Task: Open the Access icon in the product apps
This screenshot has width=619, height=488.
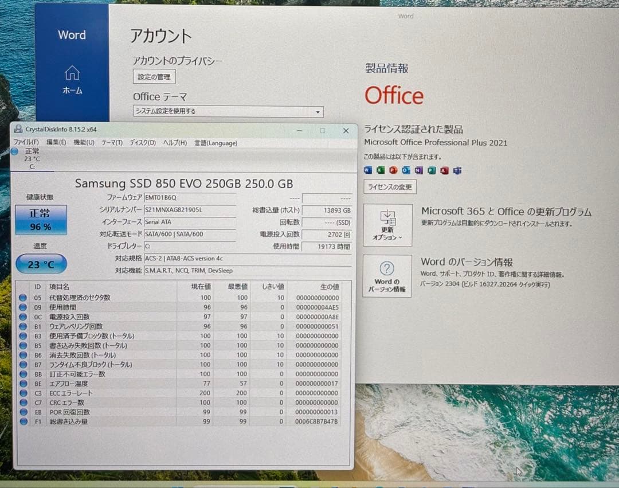Action: (x=445, y=170)
